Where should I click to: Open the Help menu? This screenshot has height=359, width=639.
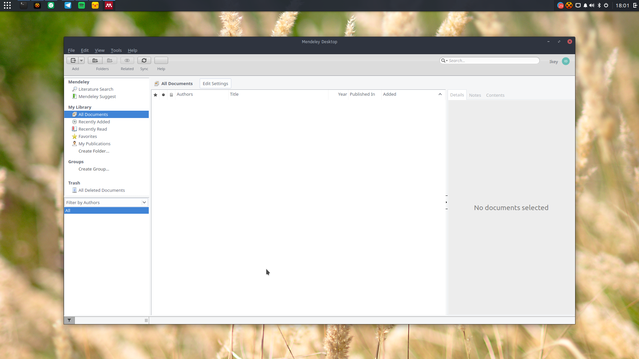[x=132, y=50]
